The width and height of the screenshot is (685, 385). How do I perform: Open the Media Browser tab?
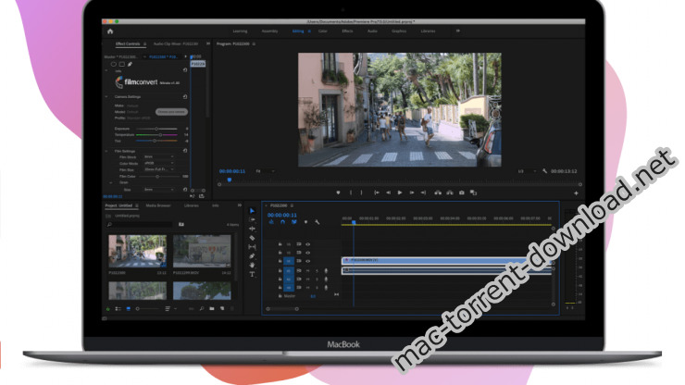coord(159,205)
